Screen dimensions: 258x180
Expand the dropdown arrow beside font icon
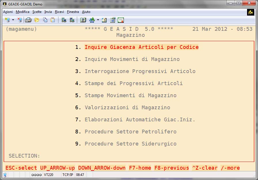[x=98, y=20]
